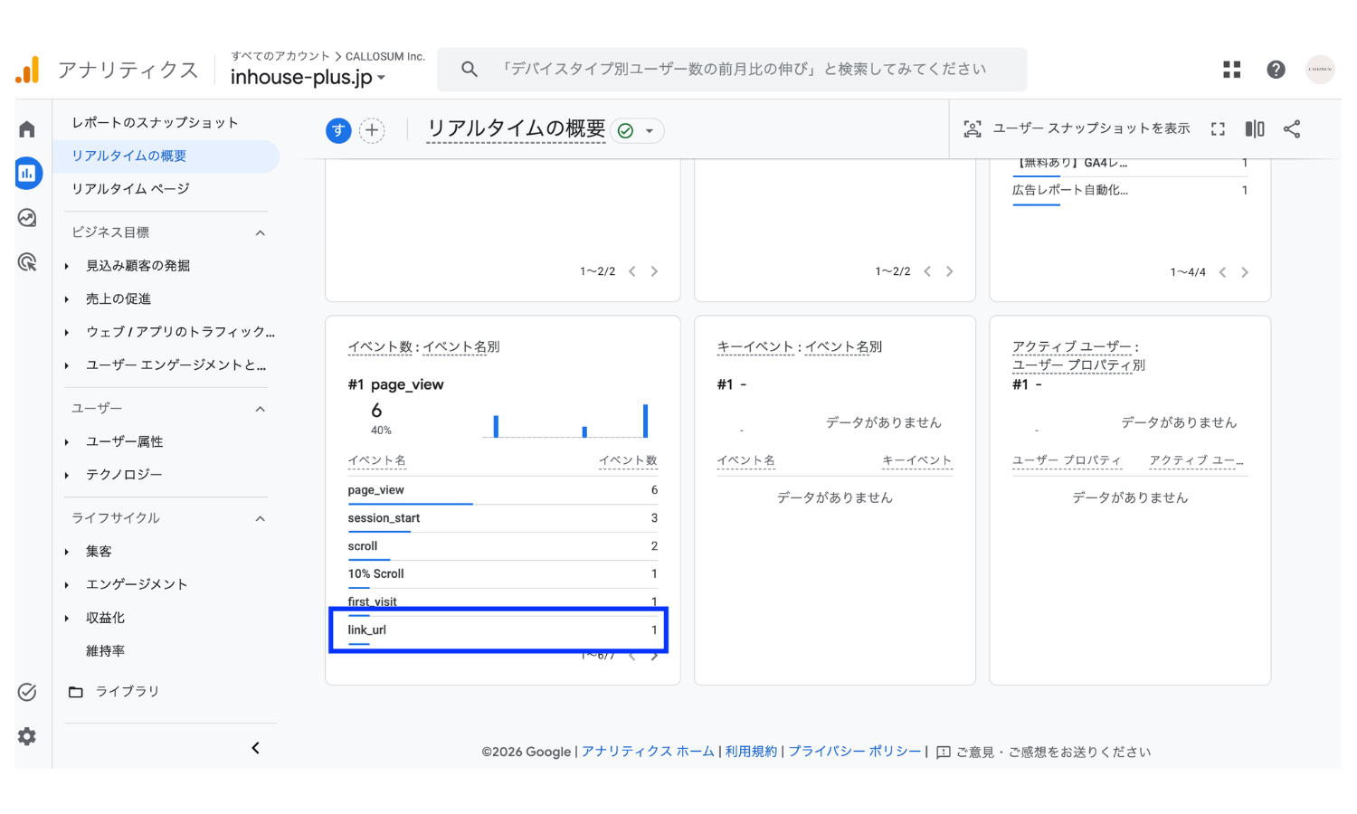Open レポートのスナップショット

[x=155, y=122]
